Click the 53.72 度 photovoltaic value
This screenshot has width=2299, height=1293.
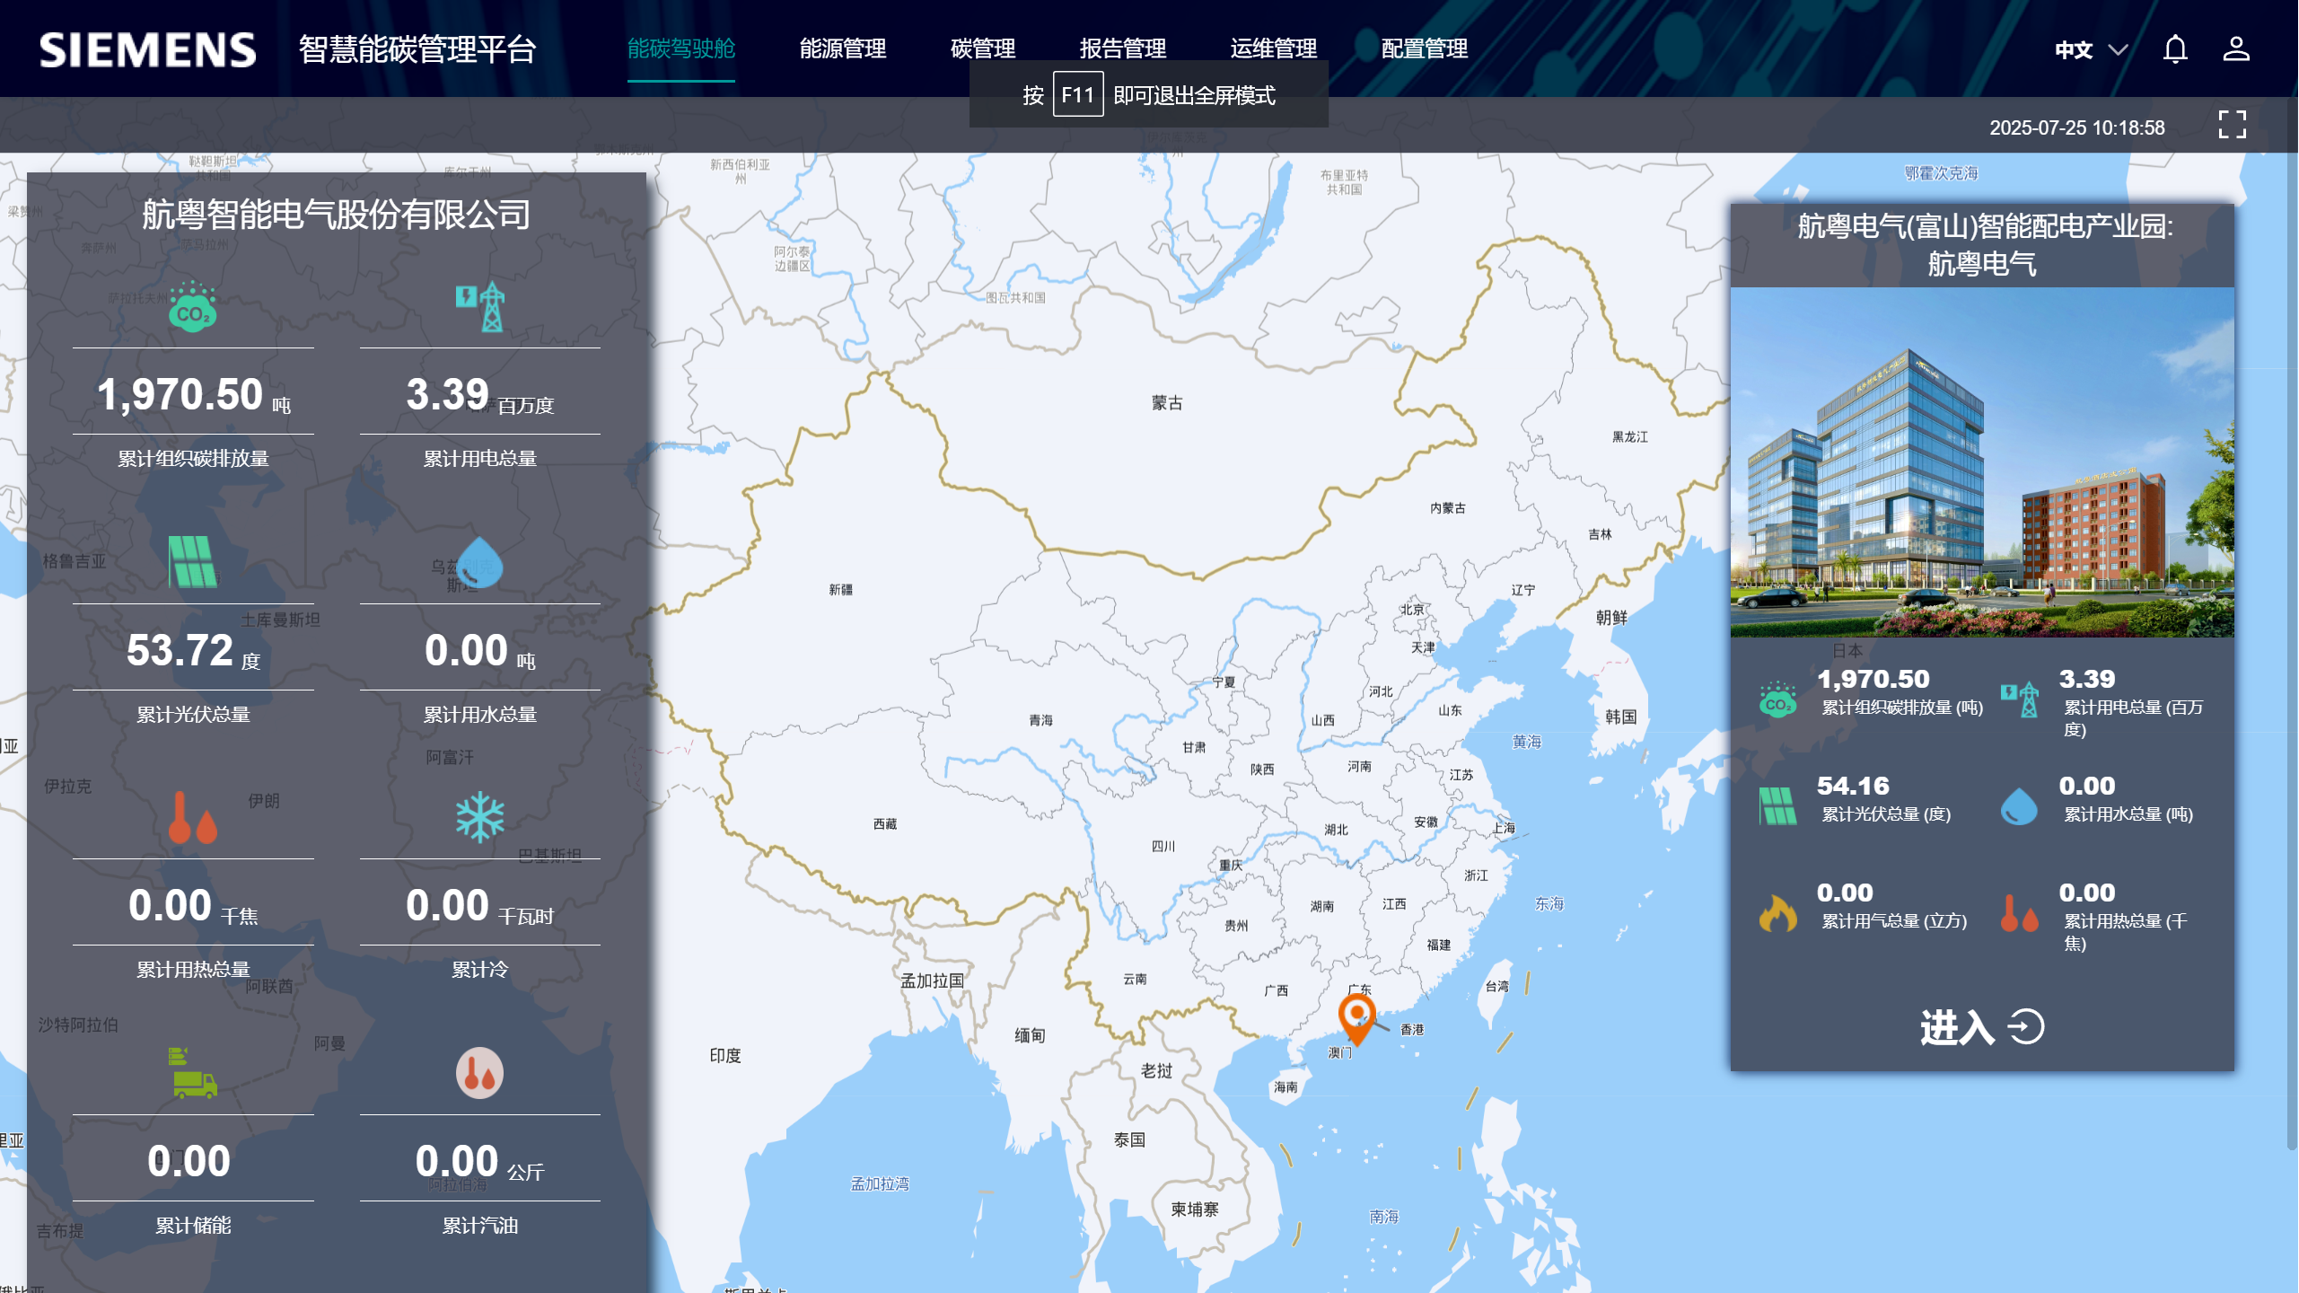coord(193,651)
